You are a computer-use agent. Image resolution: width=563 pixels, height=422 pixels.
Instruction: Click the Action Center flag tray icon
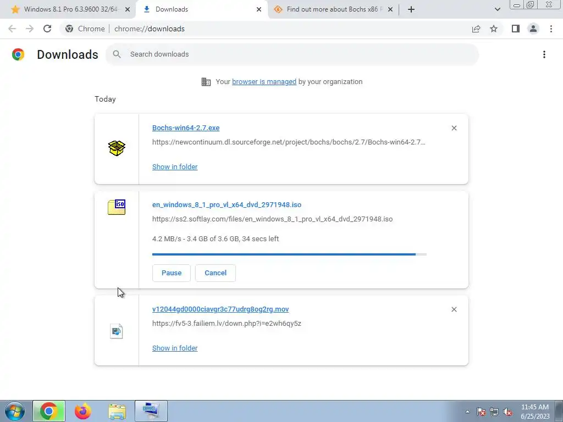[x=481, y=412]
